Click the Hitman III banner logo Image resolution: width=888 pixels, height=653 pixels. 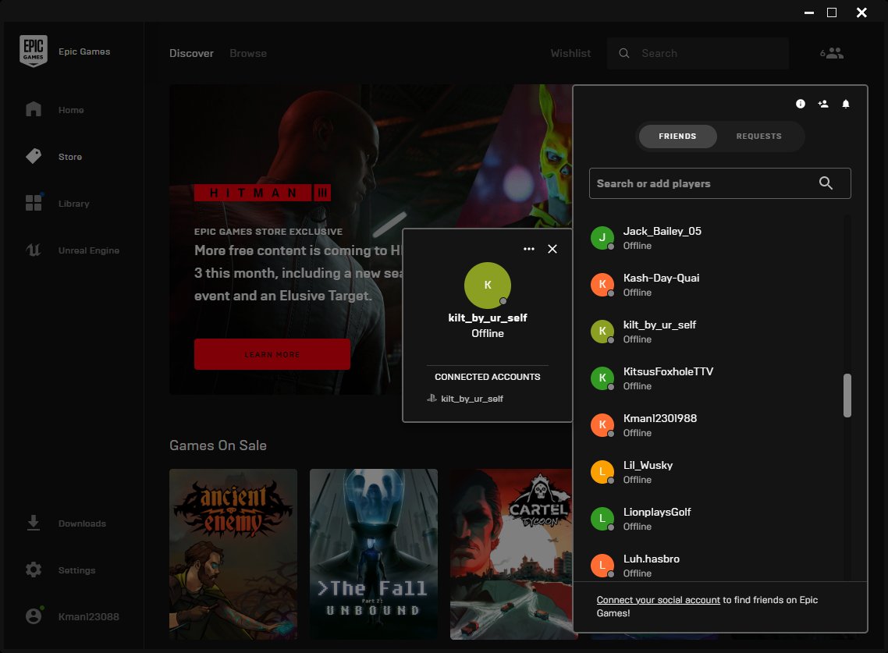click(262, 193)
